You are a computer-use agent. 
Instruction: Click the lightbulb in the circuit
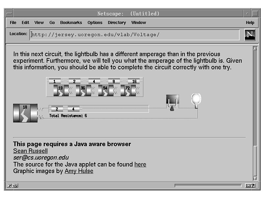[x=196, y=101]
